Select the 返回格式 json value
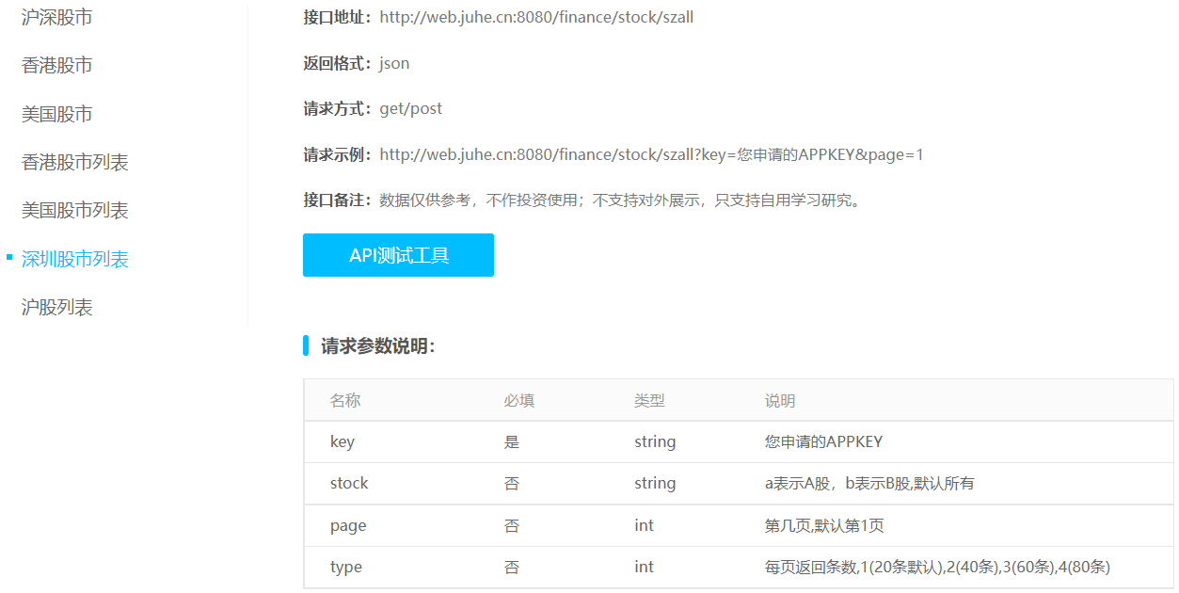 pyautogui.click(x=394, y=64)
